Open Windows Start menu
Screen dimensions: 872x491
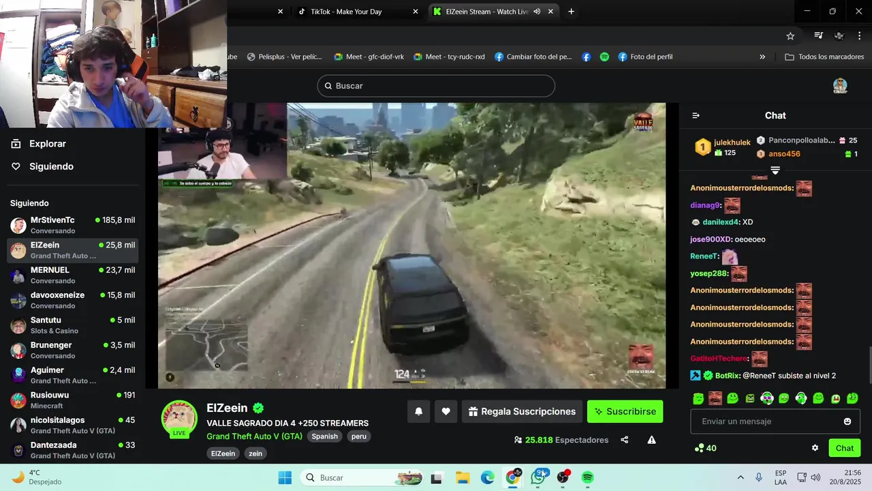285,477
